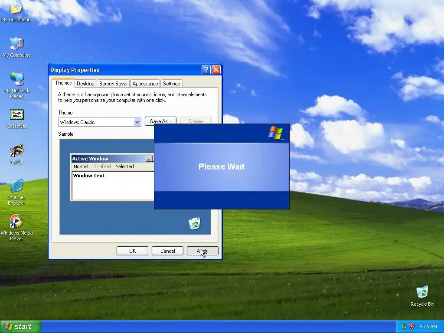The image size is (444, 333).
Task: Click the taskbar clock showing 4:06 AM
Action: click(428, 326)
